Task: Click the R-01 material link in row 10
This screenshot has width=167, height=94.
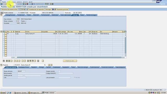Action: pyautogui.click(x=17, y=34)
